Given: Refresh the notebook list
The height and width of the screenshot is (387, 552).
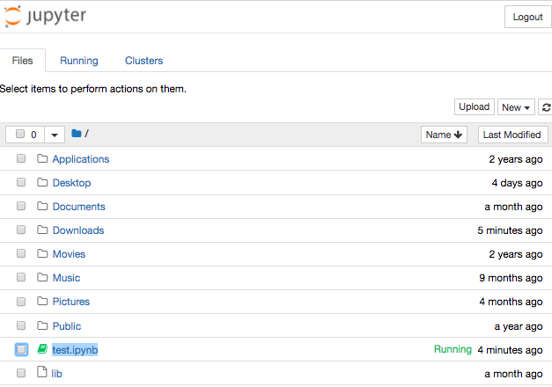Looking at the screenshot, I should (x=546, y=107).
